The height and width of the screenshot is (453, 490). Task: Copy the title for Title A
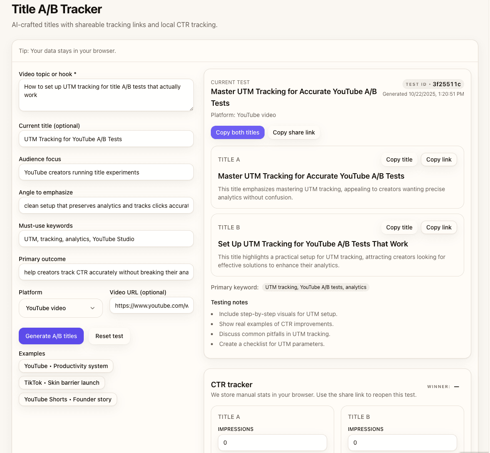(399, 159)
